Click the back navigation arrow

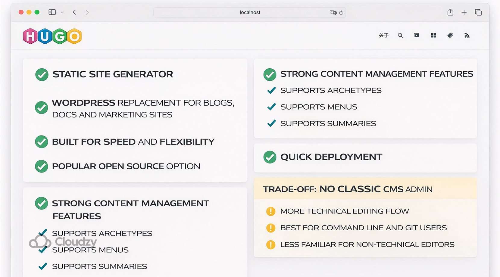pyautogui.click(x=74, y=12)
